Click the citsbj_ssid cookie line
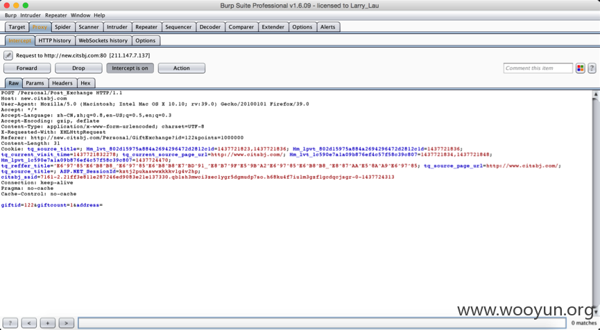This screenshot has height=330, width=600. pos(198,177)
